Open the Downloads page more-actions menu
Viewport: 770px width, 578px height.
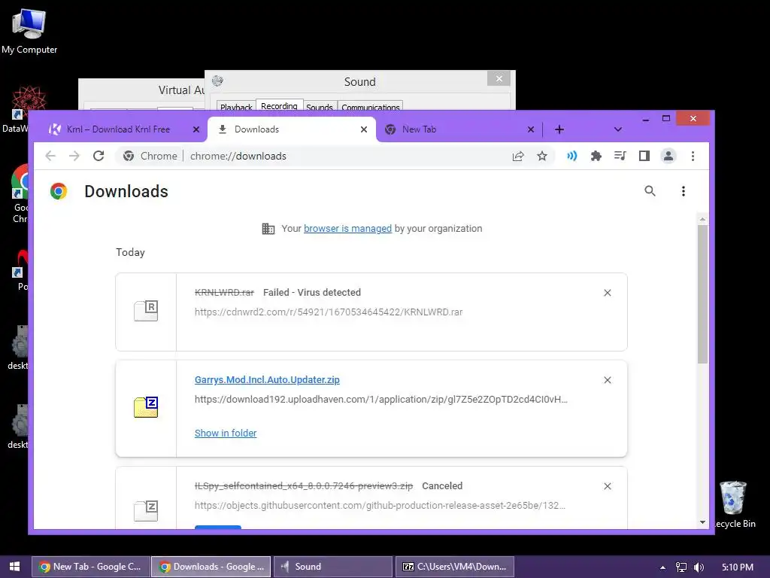(683, 190)
